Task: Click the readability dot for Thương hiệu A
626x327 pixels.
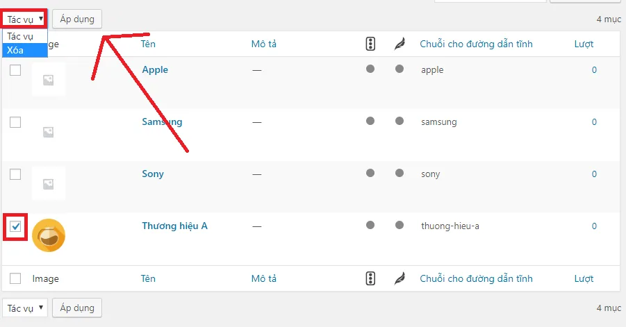Action: point(400,225)
